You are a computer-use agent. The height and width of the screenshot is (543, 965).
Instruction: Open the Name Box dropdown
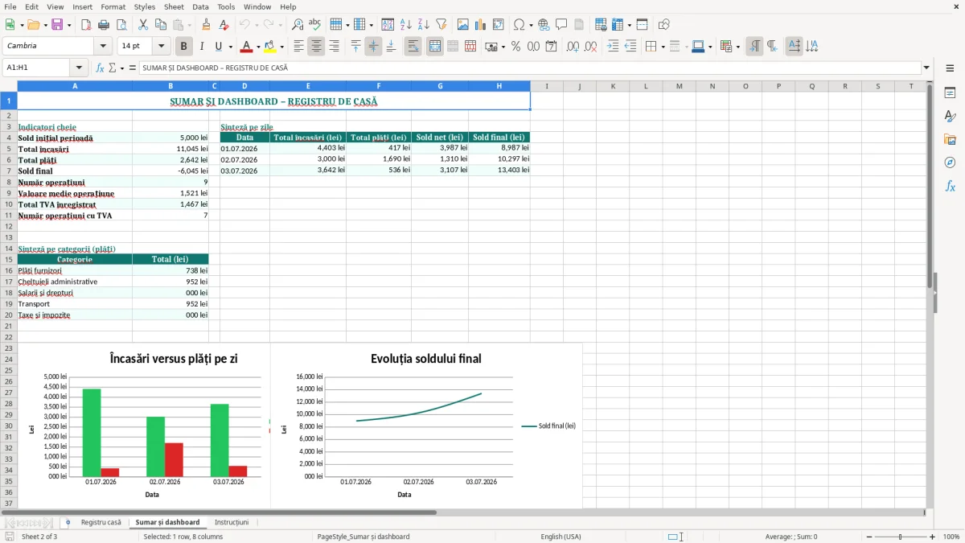click(x=79, y=68)
